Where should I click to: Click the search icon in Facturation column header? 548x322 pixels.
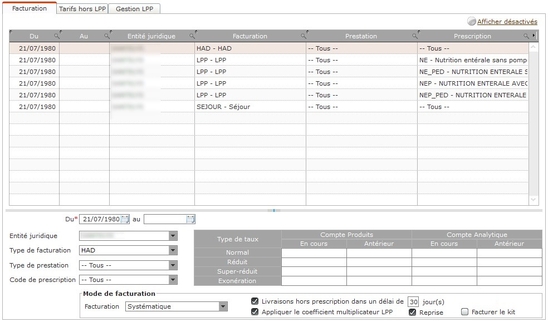pos(303,36)
